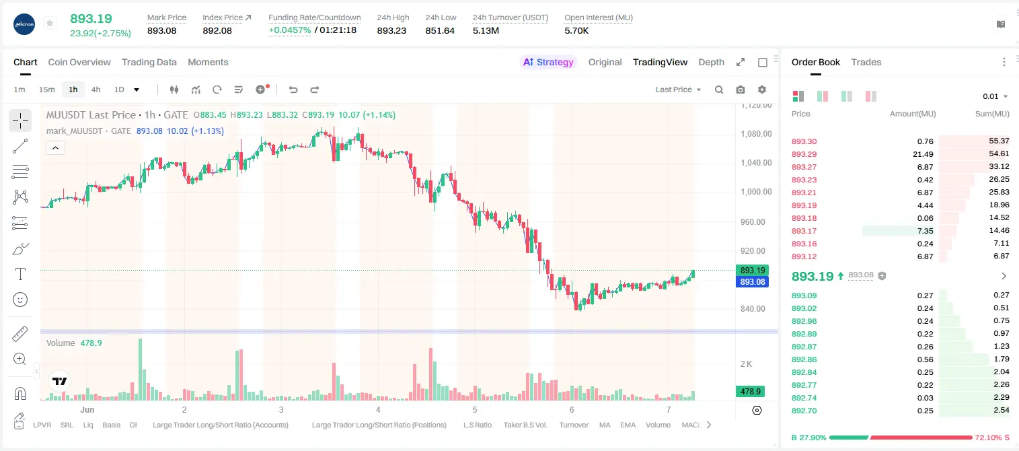The width and height of the screenshot is (1019, 451).
Task: Select the ruler measure tool
Action: pos(20,334)
